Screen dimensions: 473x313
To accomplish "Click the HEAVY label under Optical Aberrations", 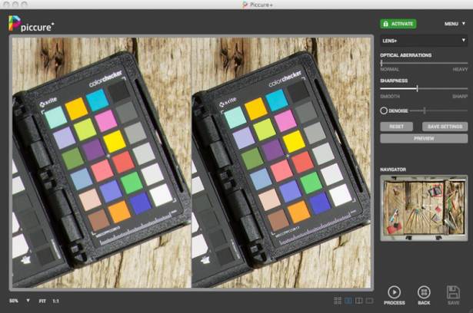I will point(460,69).
